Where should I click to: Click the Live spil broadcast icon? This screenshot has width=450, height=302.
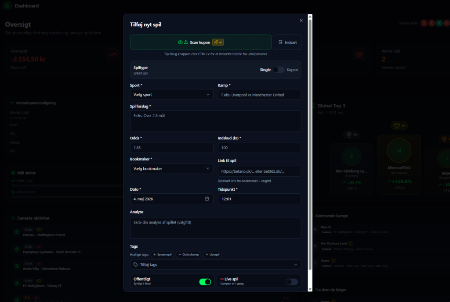[222, 279]
